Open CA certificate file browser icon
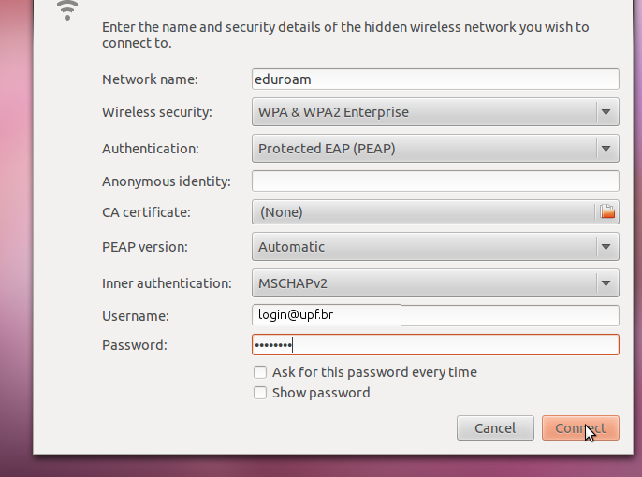The width and height of the screenshot is (642, 477). [607, 212]
